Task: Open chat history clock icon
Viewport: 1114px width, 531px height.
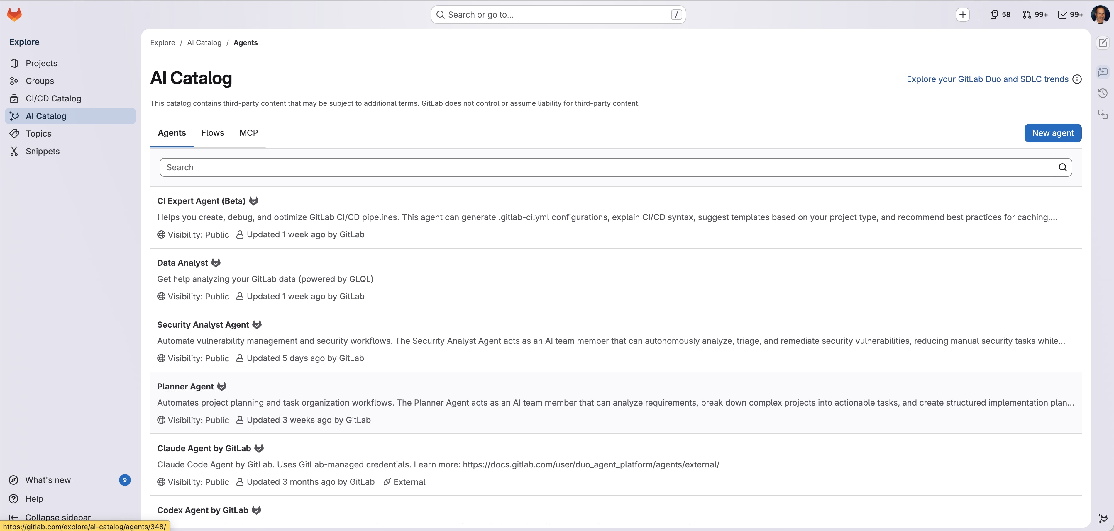Action: pos(1103,93)
